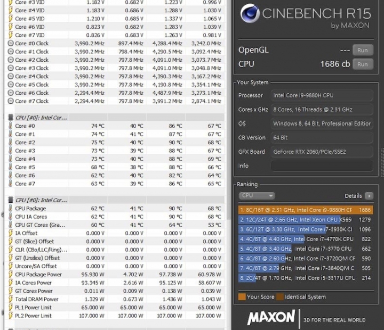The height and width of the screenshot is (330, 384).
Task: Select the CPU GT Cores sensor row
Action: (x=114, y=225)
